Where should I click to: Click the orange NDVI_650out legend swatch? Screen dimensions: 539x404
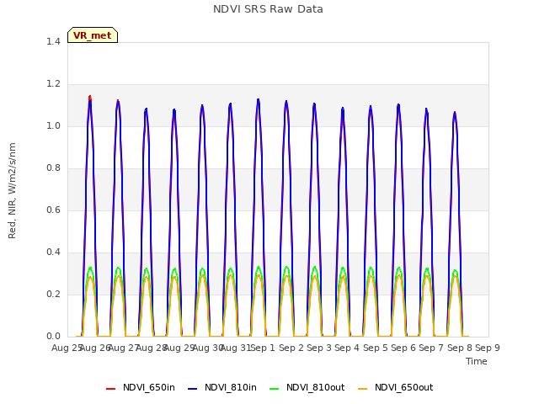point(363,389)
